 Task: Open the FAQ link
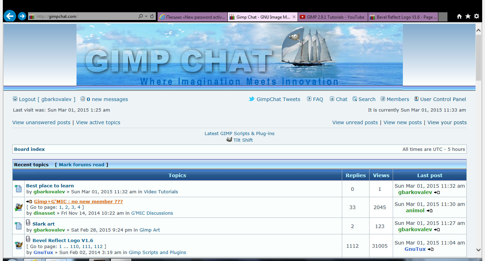(318, 99)
